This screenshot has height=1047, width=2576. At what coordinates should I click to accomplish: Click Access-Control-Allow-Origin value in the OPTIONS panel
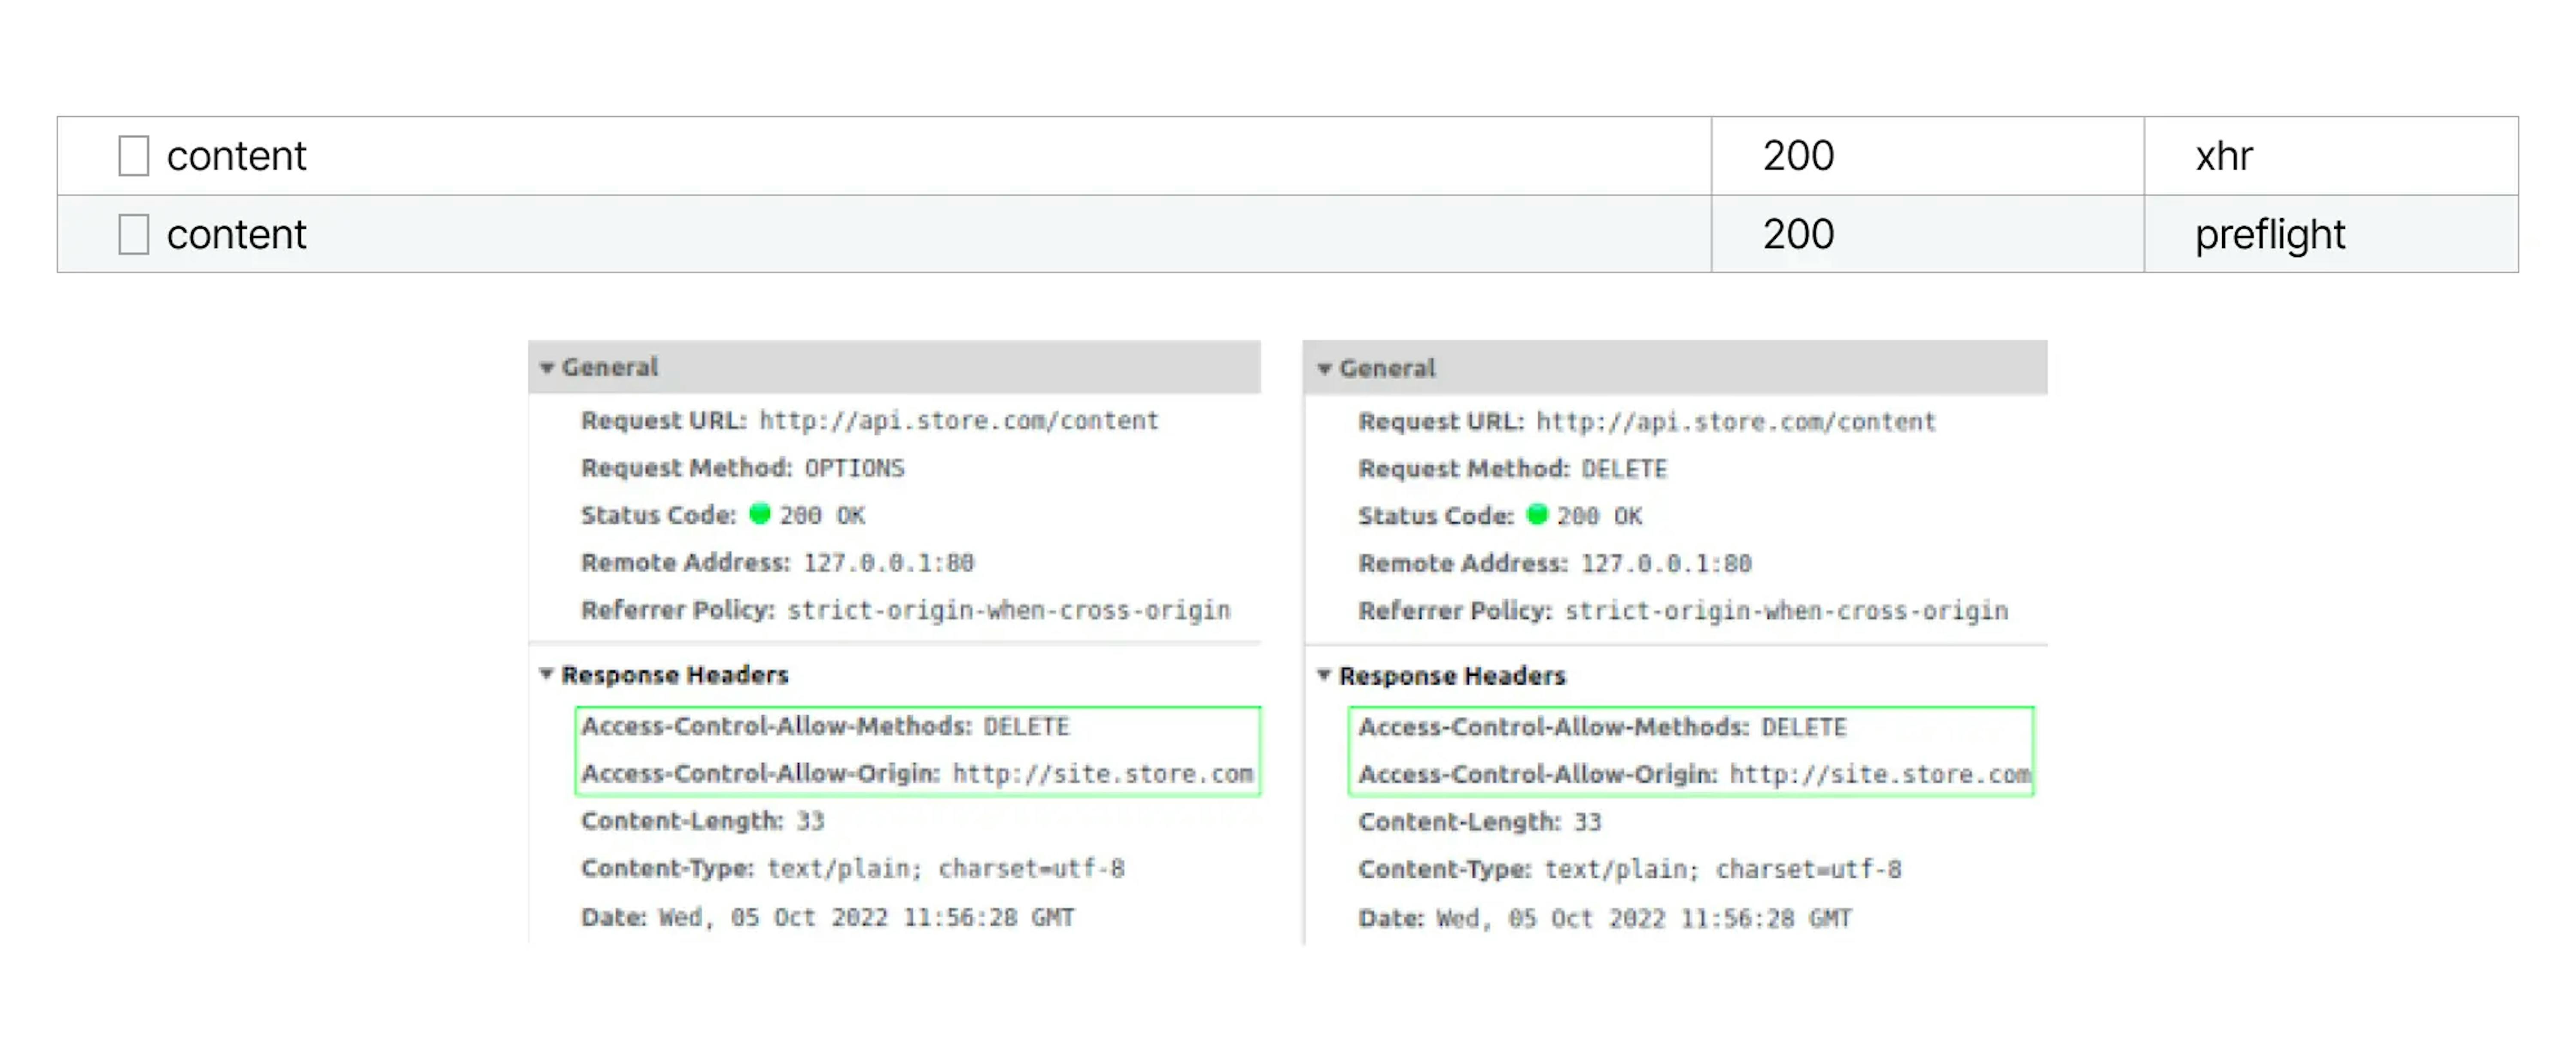(x=1103, y=774)
